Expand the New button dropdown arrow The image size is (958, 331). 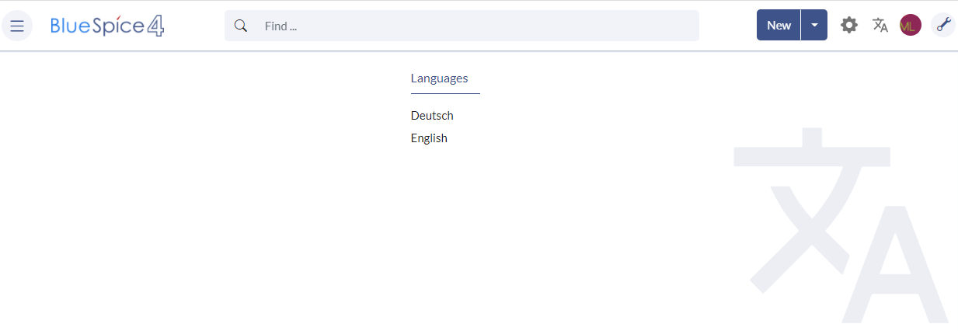pos(814,25)
